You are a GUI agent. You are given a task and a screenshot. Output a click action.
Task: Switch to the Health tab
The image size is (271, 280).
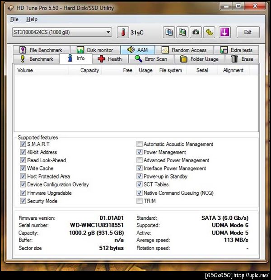click(x=110, y=59)
